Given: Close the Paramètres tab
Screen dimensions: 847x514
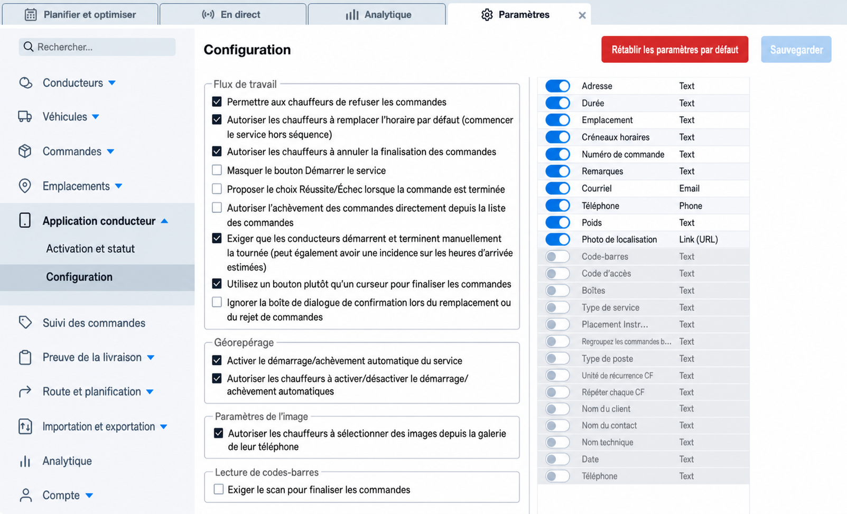Looking at the screenshot, I should pos(582,15).
